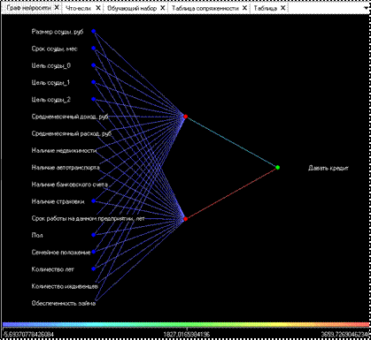Click the Обеспеченность займа label
371x340 pixels.
[x=64, y=303]
